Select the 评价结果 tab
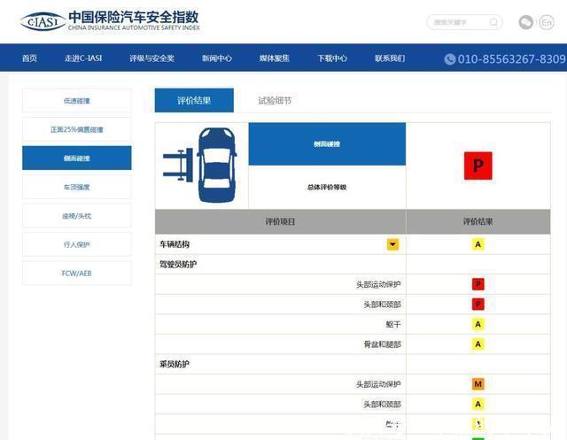Screen dimensions: 567x440 click(x=194, y=100)
